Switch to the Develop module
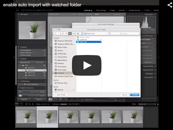This screenshot has width=173, height=130. pyautogui.click(x=101, y=10)
